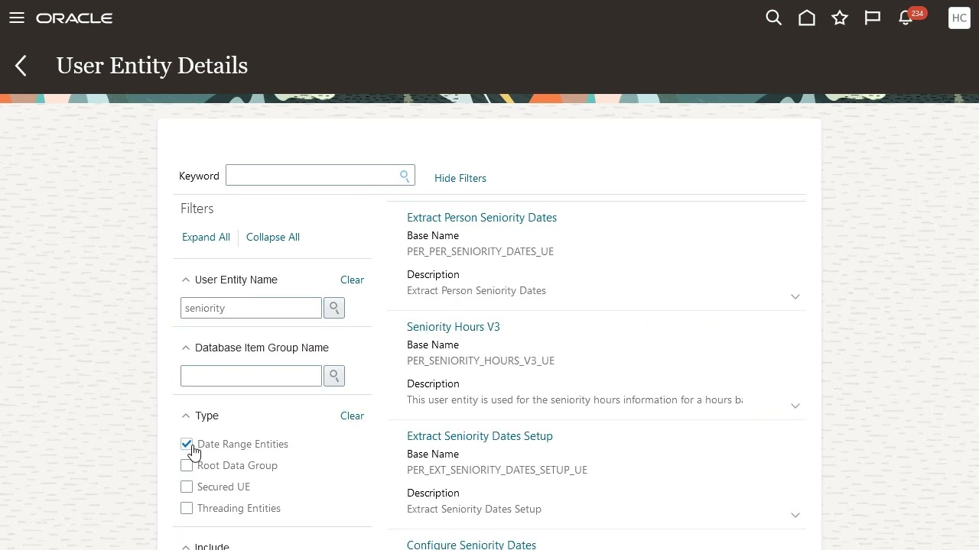Screen dimensions: 979x550
Task: Click the Keyword field search icon
Action: pyautogui.click(x=405, y=176)
